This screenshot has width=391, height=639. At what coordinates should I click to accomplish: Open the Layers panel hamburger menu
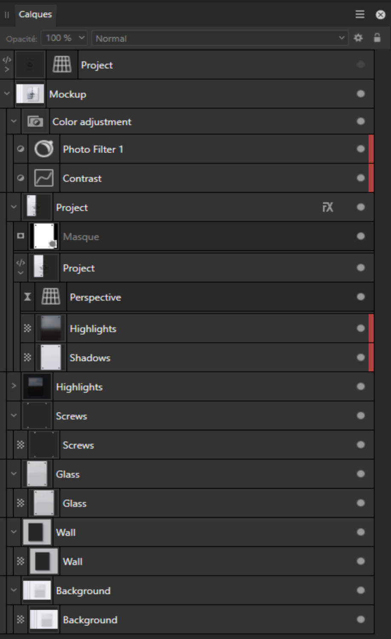coord(360,14)
